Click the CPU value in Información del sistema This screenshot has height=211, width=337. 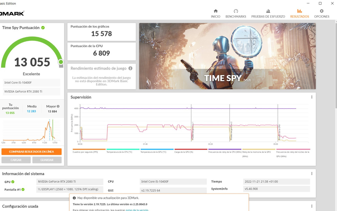173,181
